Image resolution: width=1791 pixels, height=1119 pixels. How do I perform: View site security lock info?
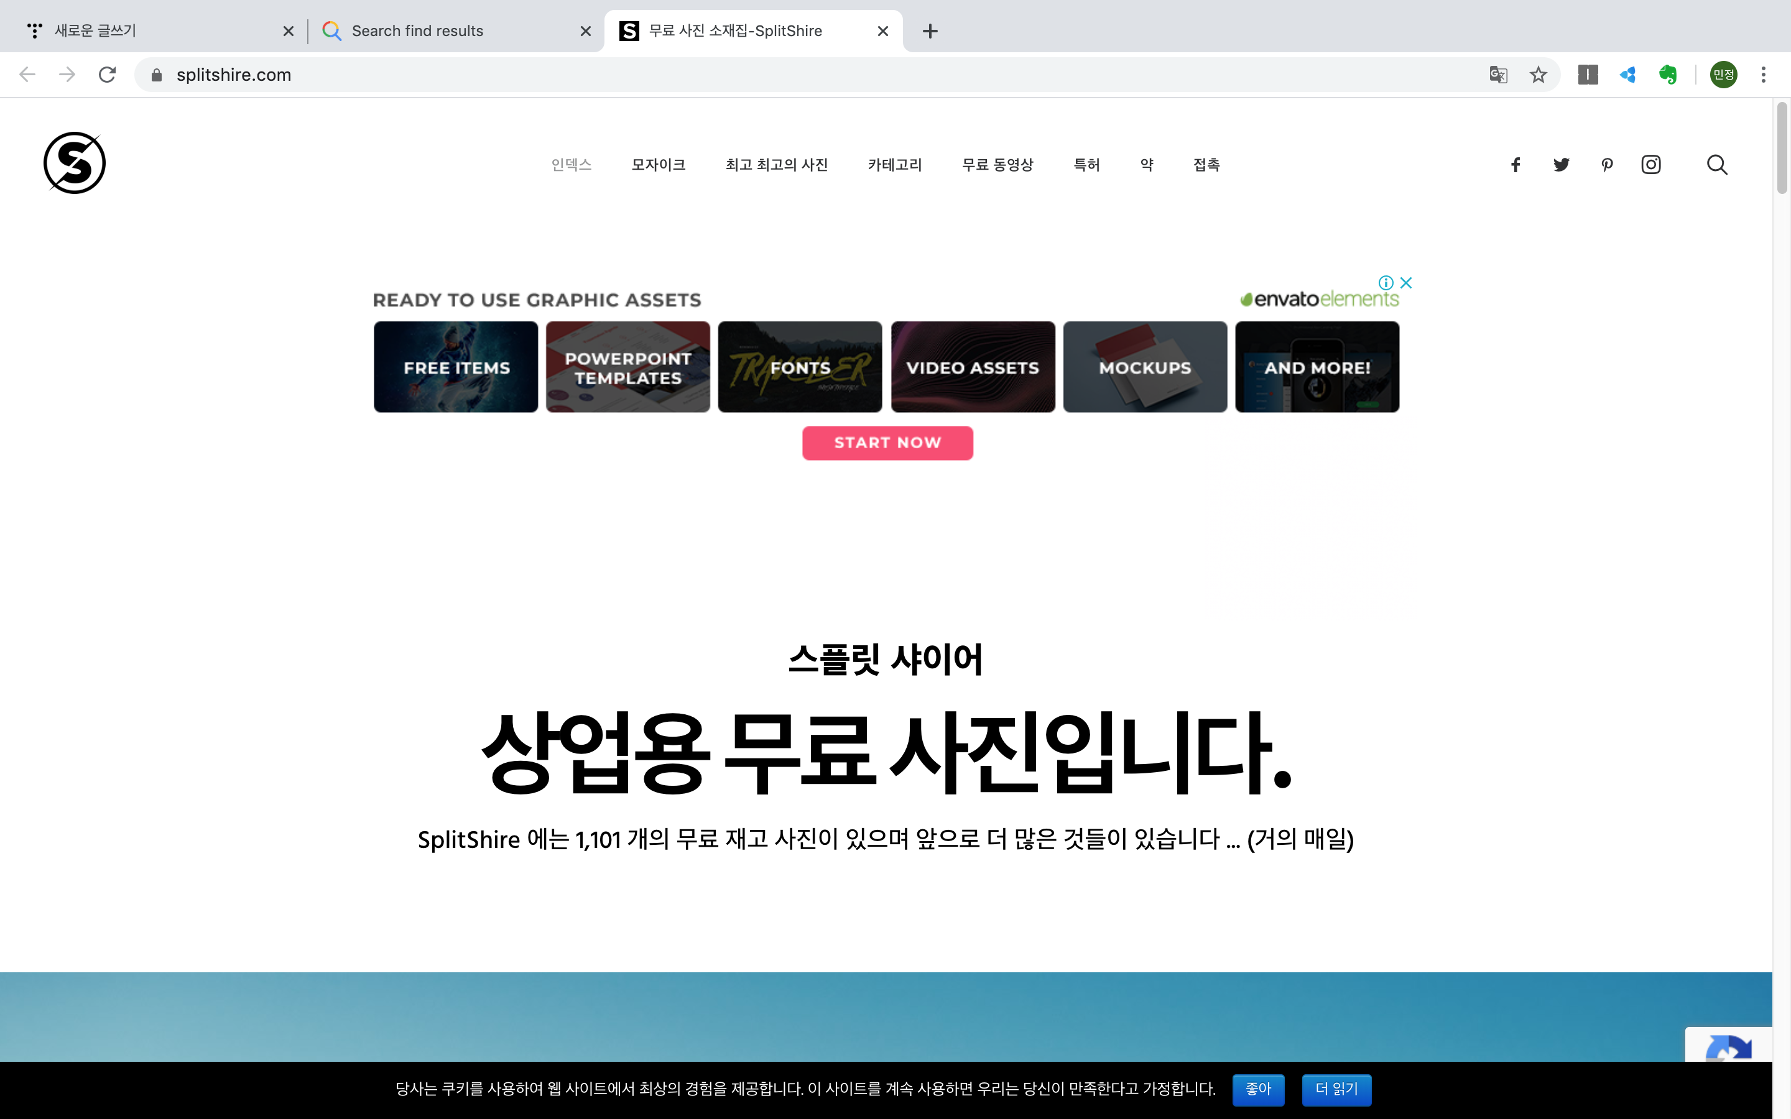pos(156,75)
